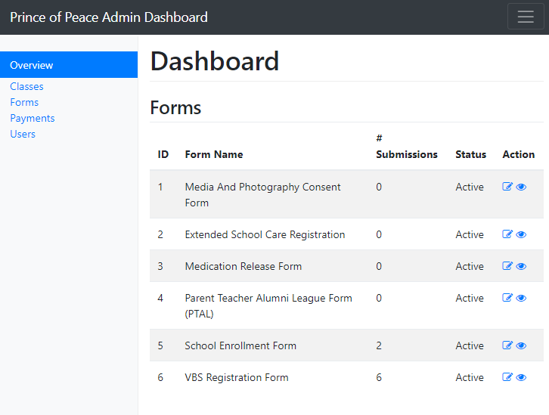Edit the VBS Registration Form
549x415 pixels.
[x=507, y=377]
